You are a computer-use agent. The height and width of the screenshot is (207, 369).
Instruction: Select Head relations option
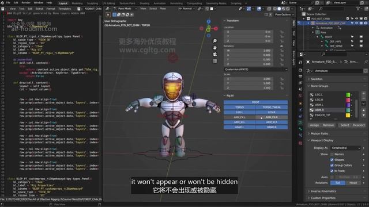353,183
